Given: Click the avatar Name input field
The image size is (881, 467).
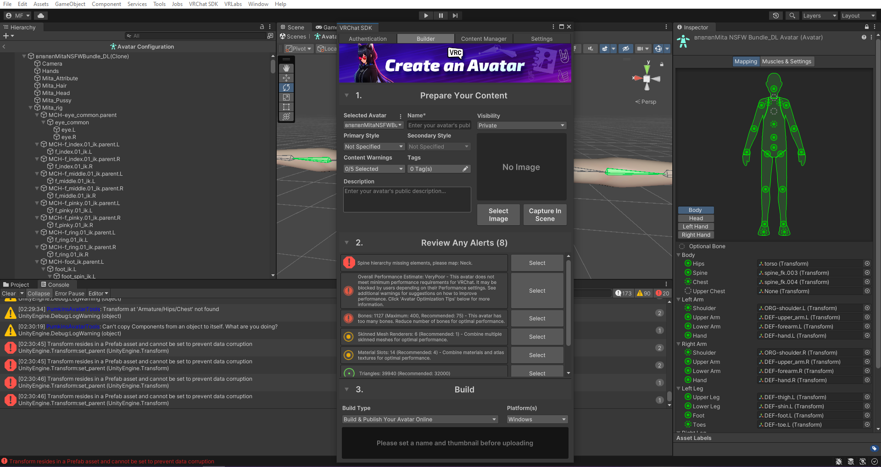Looking at the screenshot, I should click(x=439, y=125).
